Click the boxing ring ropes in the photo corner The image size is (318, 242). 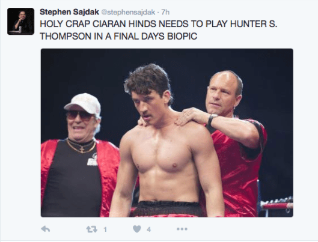point(277,205)
